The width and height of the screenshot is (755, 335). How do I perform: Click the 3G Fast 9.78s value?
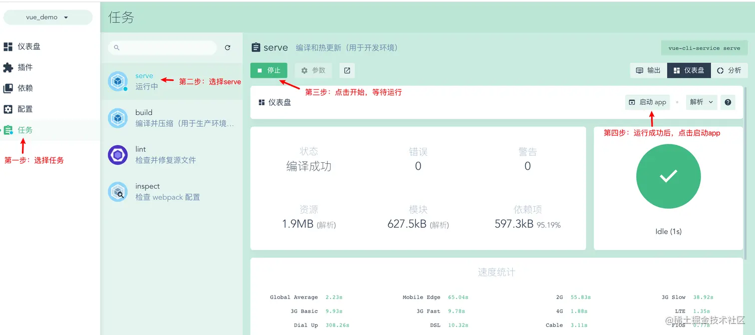point(456,311)
